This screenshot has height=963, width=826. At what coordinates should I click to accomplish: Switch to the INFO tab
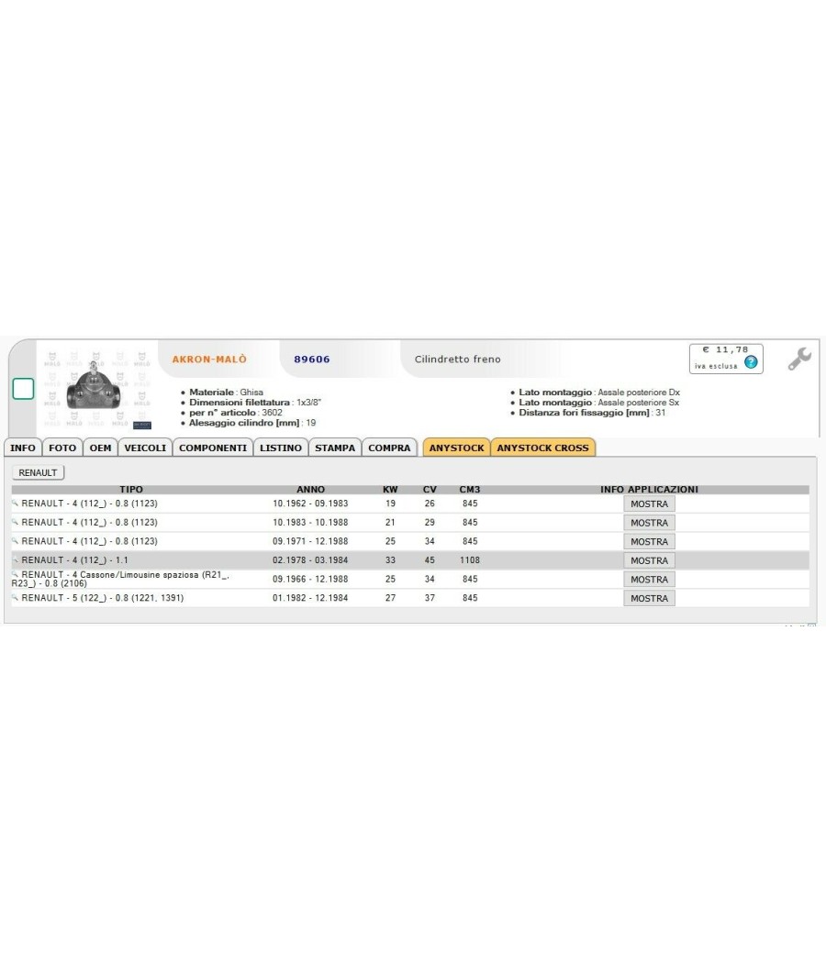point(23,448)
